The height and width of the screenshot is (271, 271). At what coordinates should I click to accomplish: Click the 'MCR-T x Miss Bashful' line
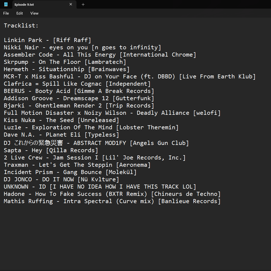click(130, 77)
